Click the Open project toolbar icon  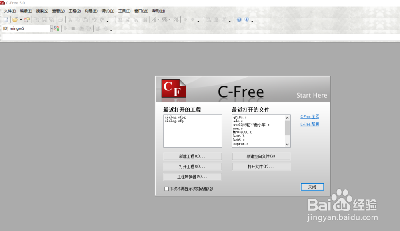coord(27,19)
